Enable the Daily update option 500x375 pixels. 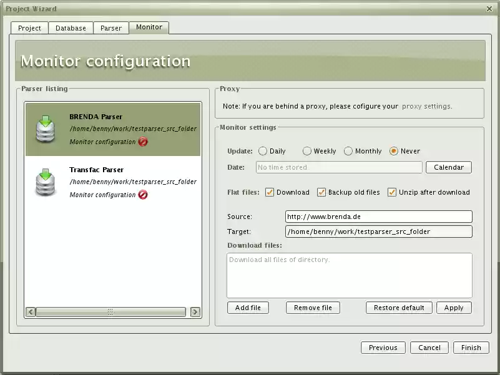263,150
